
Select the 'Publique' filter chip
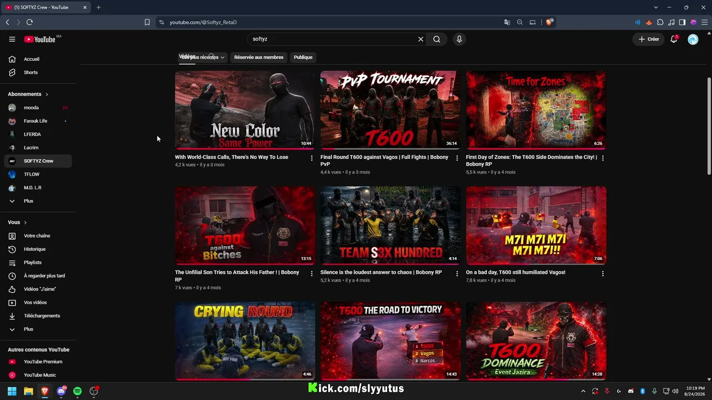pos(303,57)
